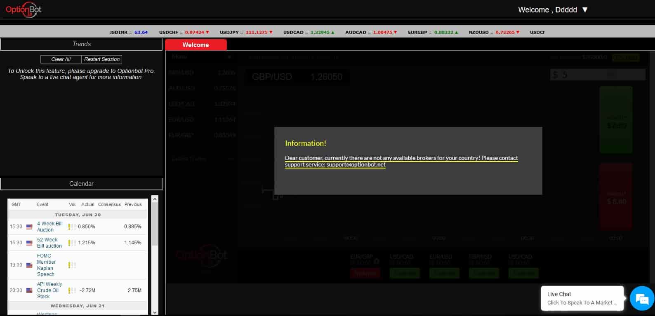Image resolution: width=655 pixels, height=316 pixels.
Task: Open the 4-Week Bill Auction event
Action: [50, 227]
